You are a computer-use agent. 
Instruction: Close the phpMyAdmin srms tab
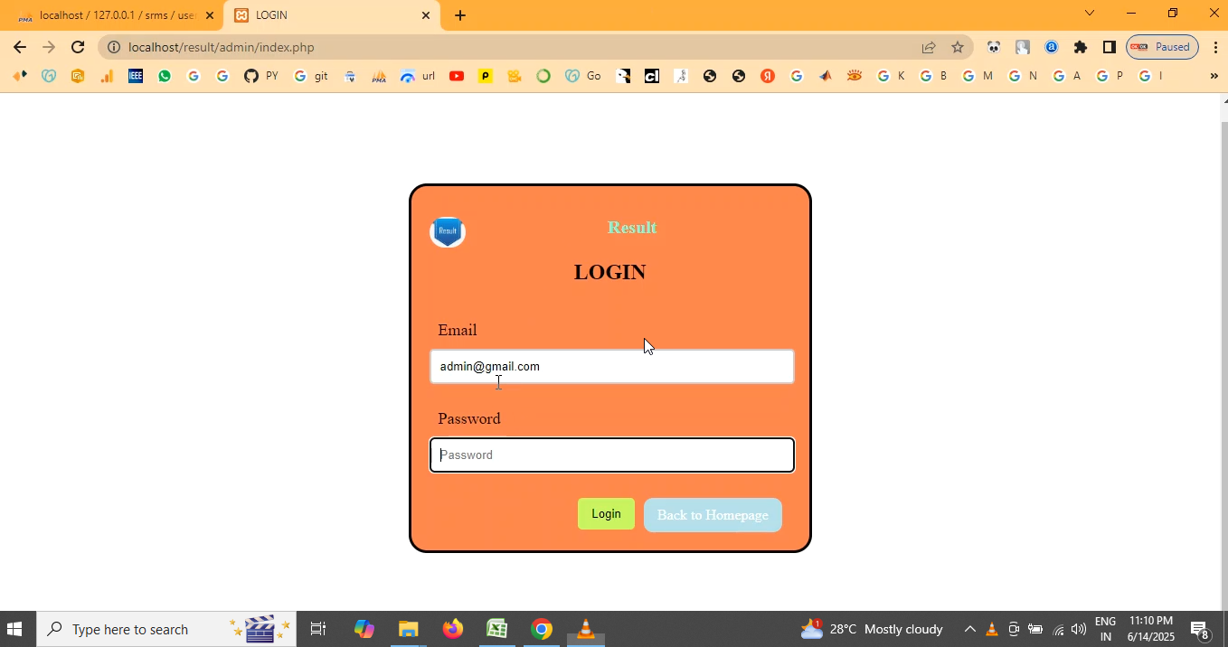[x=210, y=15]
